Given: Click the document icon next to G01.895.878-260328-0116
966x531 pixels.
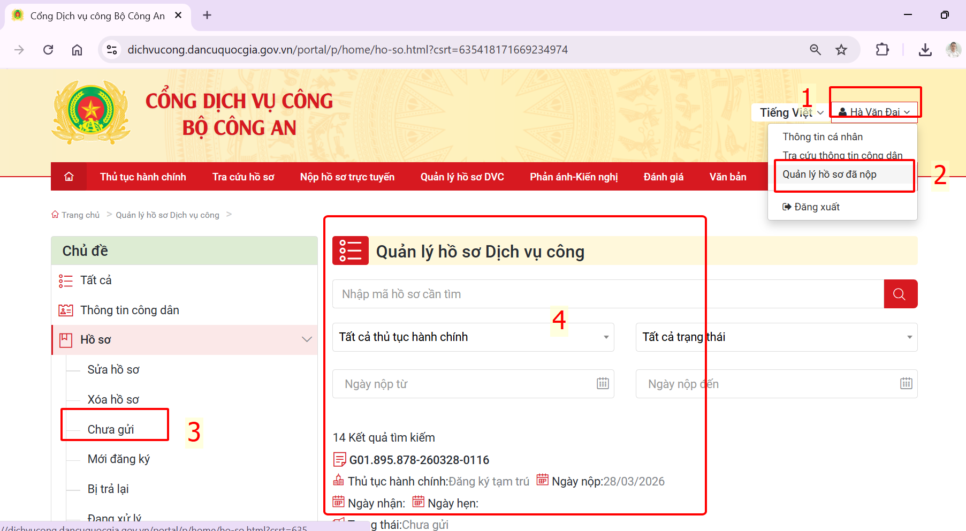Looking at the screenshot, I should coord(338,459).
